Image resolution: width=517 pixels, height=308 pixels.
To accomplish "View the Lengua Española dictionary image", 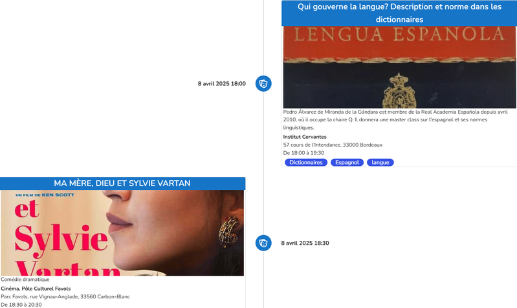I will click(x=399, y=67).
